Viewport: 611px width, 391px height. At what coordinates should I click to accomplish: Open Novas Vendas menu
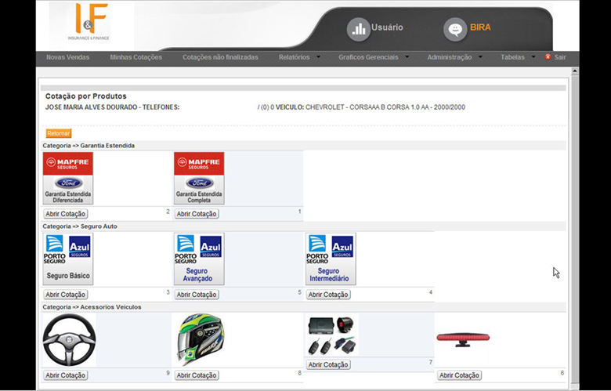[x=68, y=57]
